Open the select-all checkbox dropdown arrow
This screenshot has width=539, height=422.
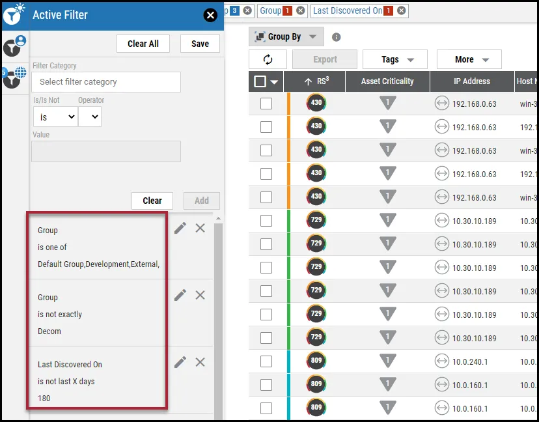(x=274, y=82)
